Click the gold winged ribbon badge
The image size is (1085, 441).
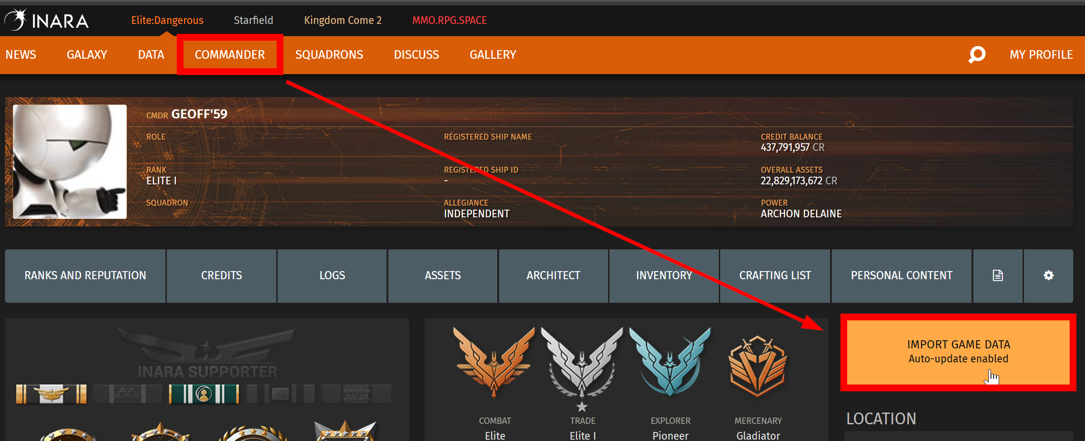click(x=51, y=394)
